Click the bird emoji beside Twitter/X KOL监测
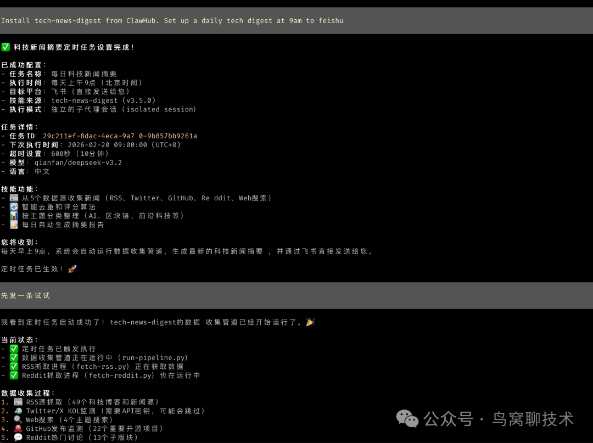The height and width of the screenshot is (443, 593). 18,411
